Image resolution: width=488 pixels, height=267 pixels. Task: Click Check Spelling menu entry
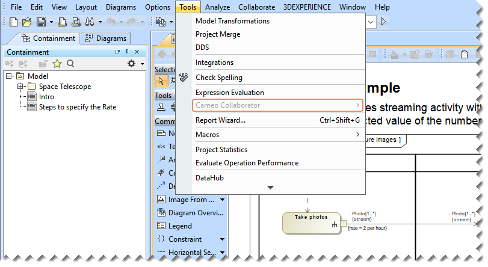(277, 78)
